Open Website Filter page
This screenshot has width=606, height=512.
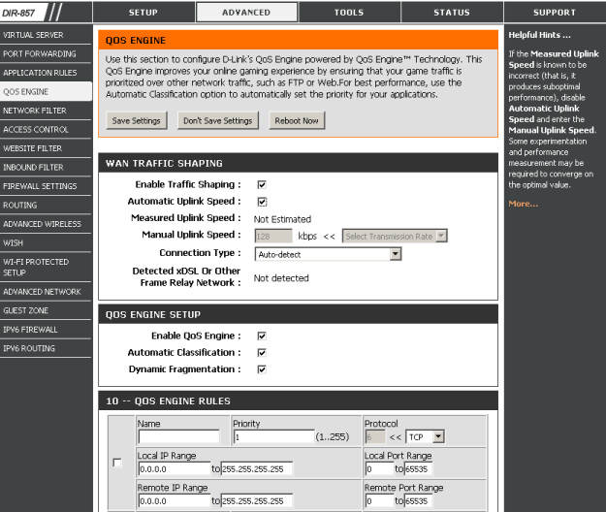click(x=46, y=148)
